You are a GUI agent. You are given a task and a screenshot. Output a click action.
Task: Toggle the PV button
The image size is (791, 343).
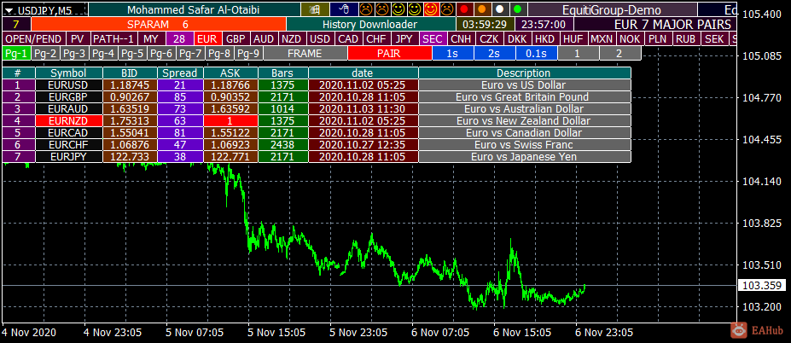click(78, 39)
